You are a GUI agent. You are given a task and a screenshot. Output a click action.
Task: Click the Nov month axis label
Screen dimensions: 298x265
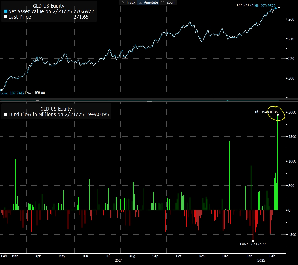tap(202, 256)
